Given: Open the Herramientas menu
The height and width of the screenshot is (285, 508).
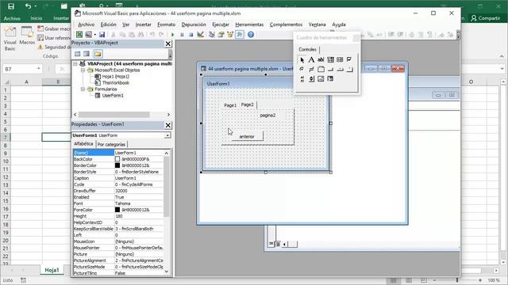Looking at the screenshot, I should (249, 25).
